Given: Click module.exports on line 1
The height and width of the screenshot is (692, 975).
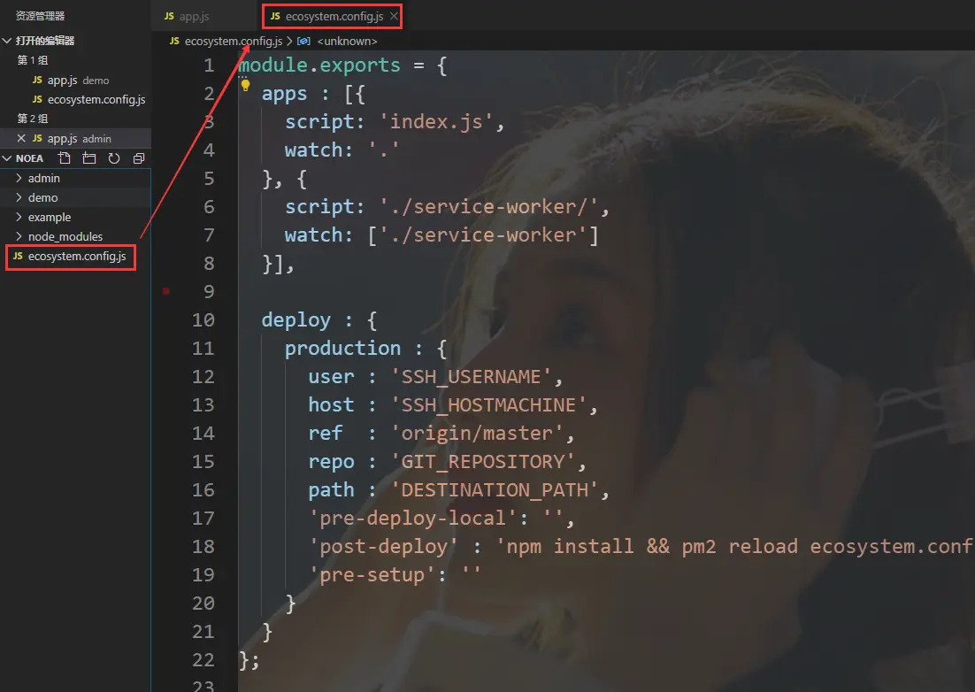Looking at the screenshot, I should click(x=319, y=65).
